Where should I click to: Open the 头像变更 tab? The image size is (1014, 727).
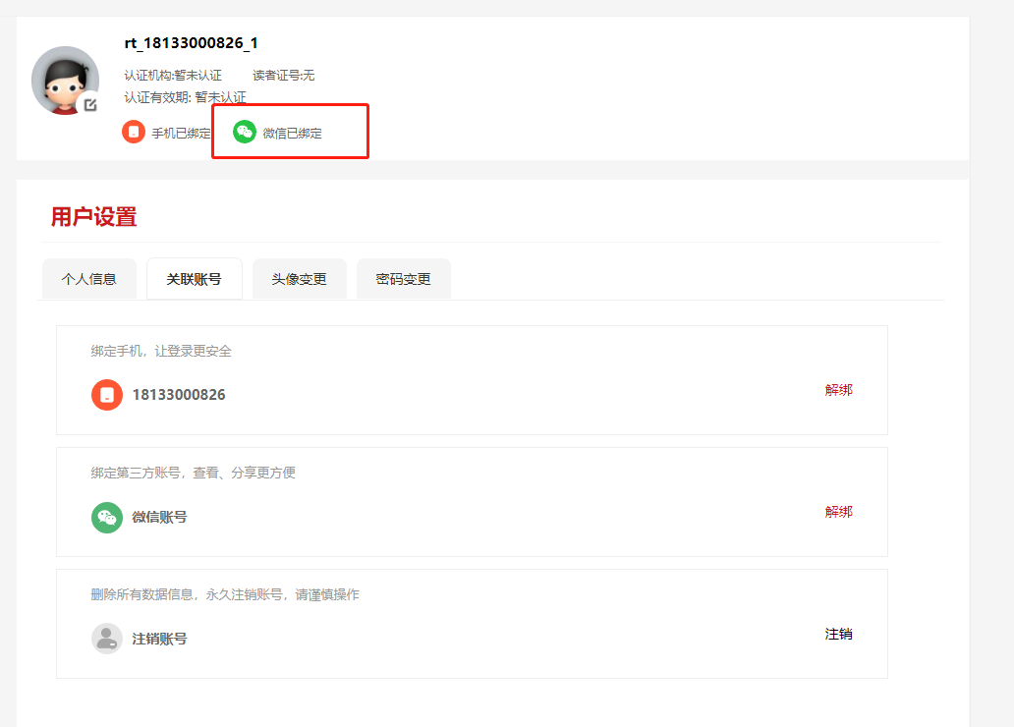click(299, 279)
